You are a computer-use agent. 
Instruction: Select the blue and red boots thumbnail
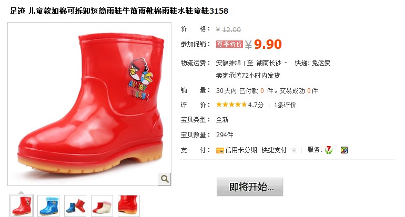point(75,205)
